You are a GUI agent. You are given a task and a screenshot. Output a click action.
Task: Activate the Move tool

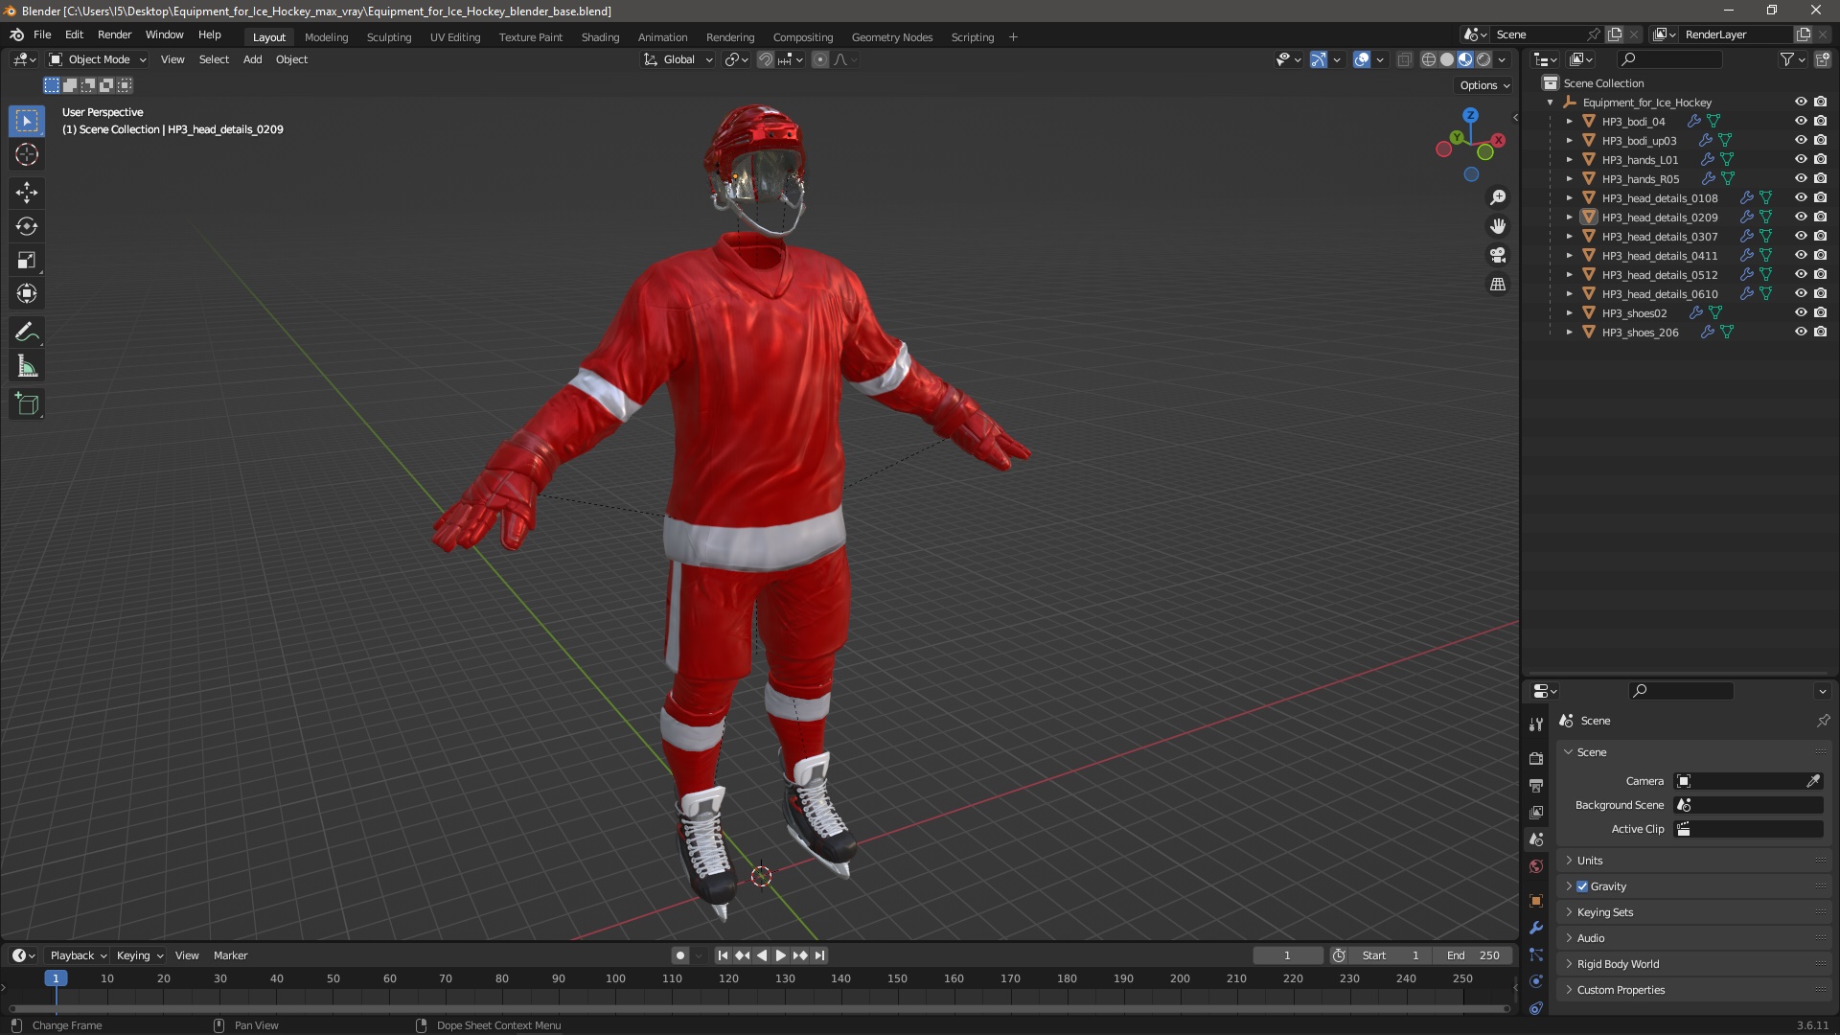pos(27,193)
